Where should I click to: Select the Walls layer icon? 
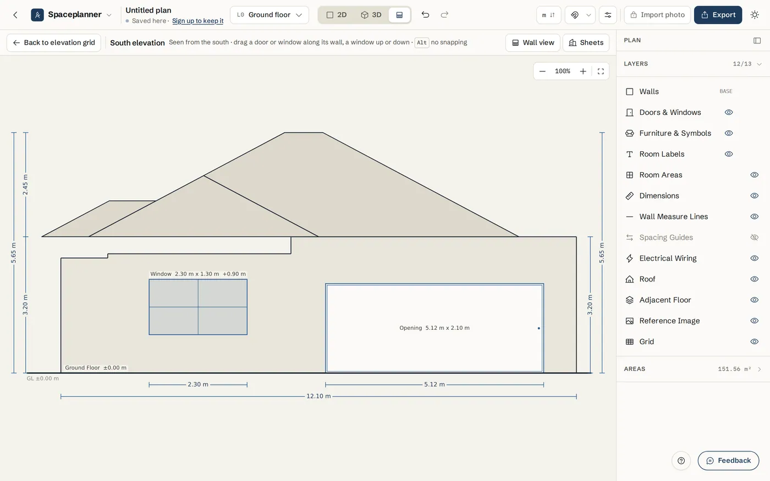coord(630,92)
